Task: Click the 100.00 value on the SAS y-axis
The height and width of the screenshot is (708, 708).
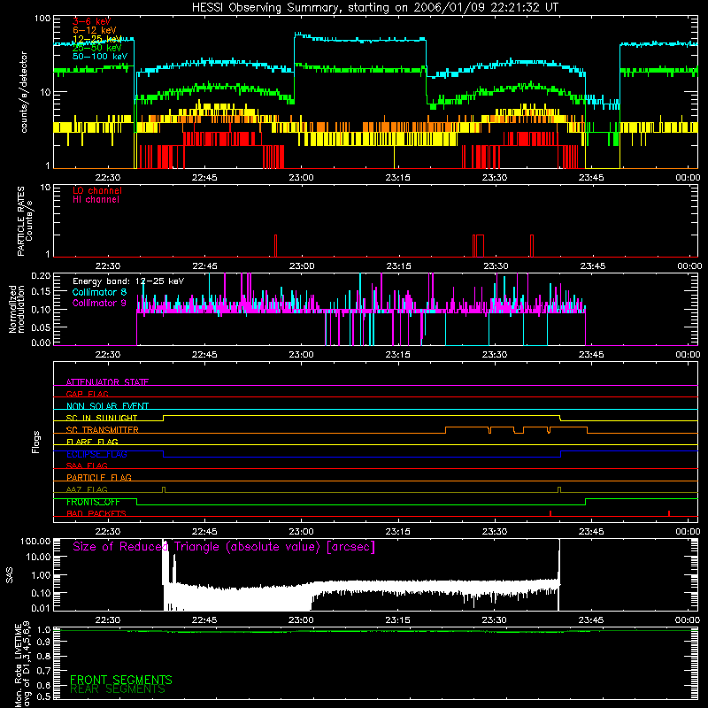Action: [35, 541]
